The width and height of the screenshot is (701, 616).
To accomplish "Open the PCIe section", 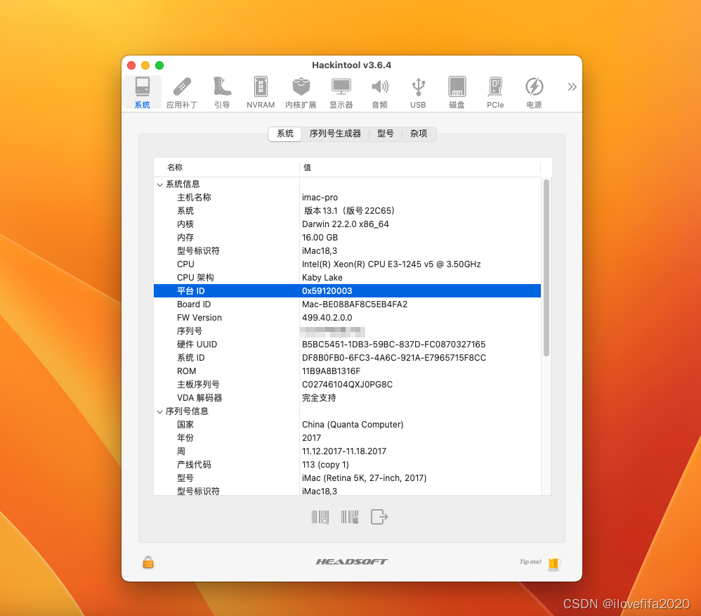I will [495, 93].
